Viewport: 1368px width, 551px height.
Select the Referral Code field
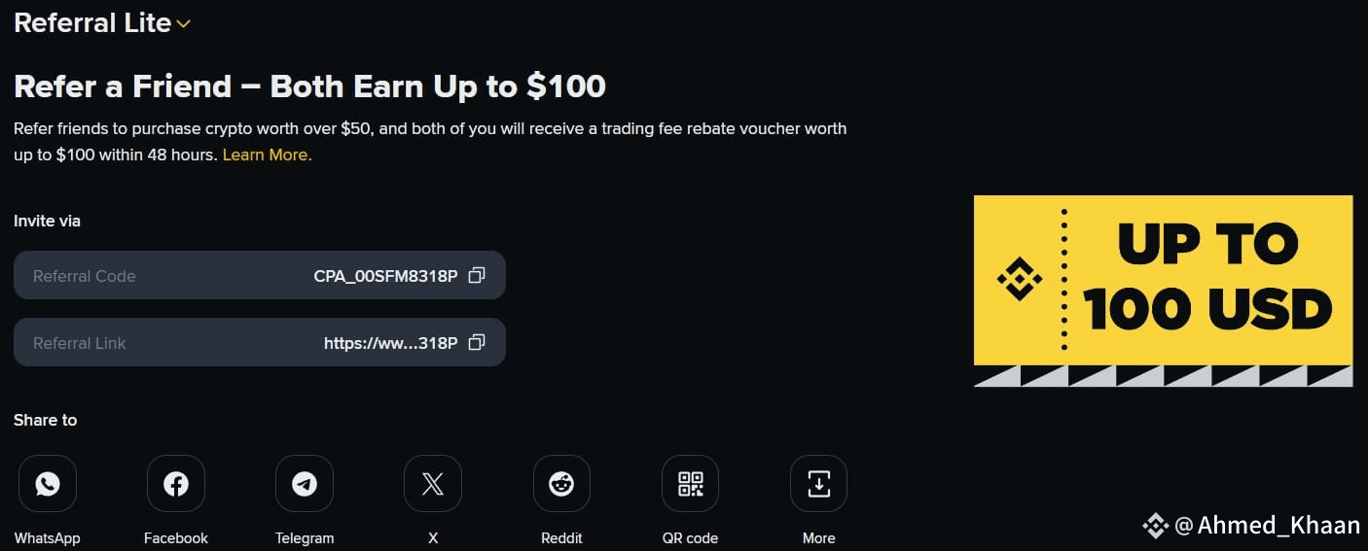(260, 276)
